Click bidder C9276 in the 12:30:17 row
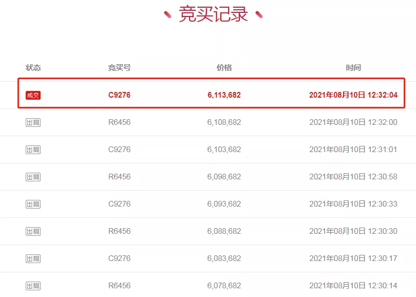Screen dimensions: 416x297 coord(119,258)
